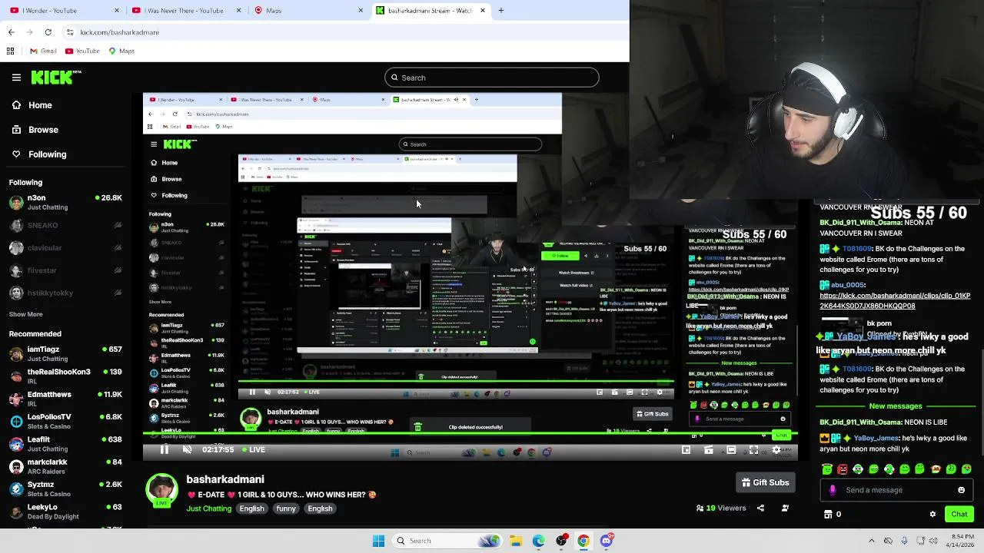Go to Home in the Kick sidebar

click(x=32, y=105)
